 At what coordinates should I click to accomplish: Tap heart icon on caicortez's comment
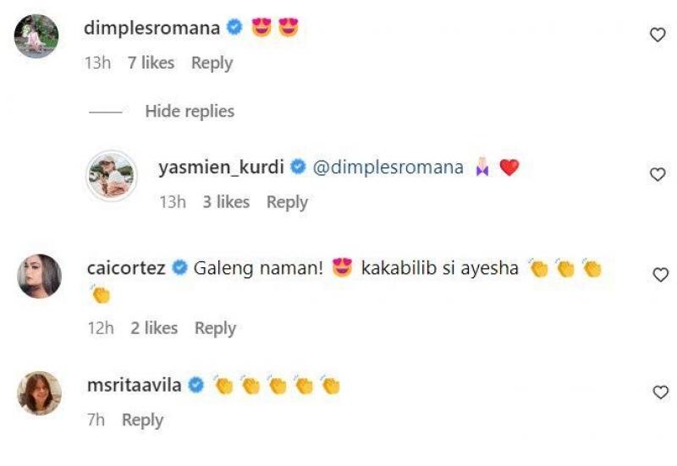[x=661, y=275]
